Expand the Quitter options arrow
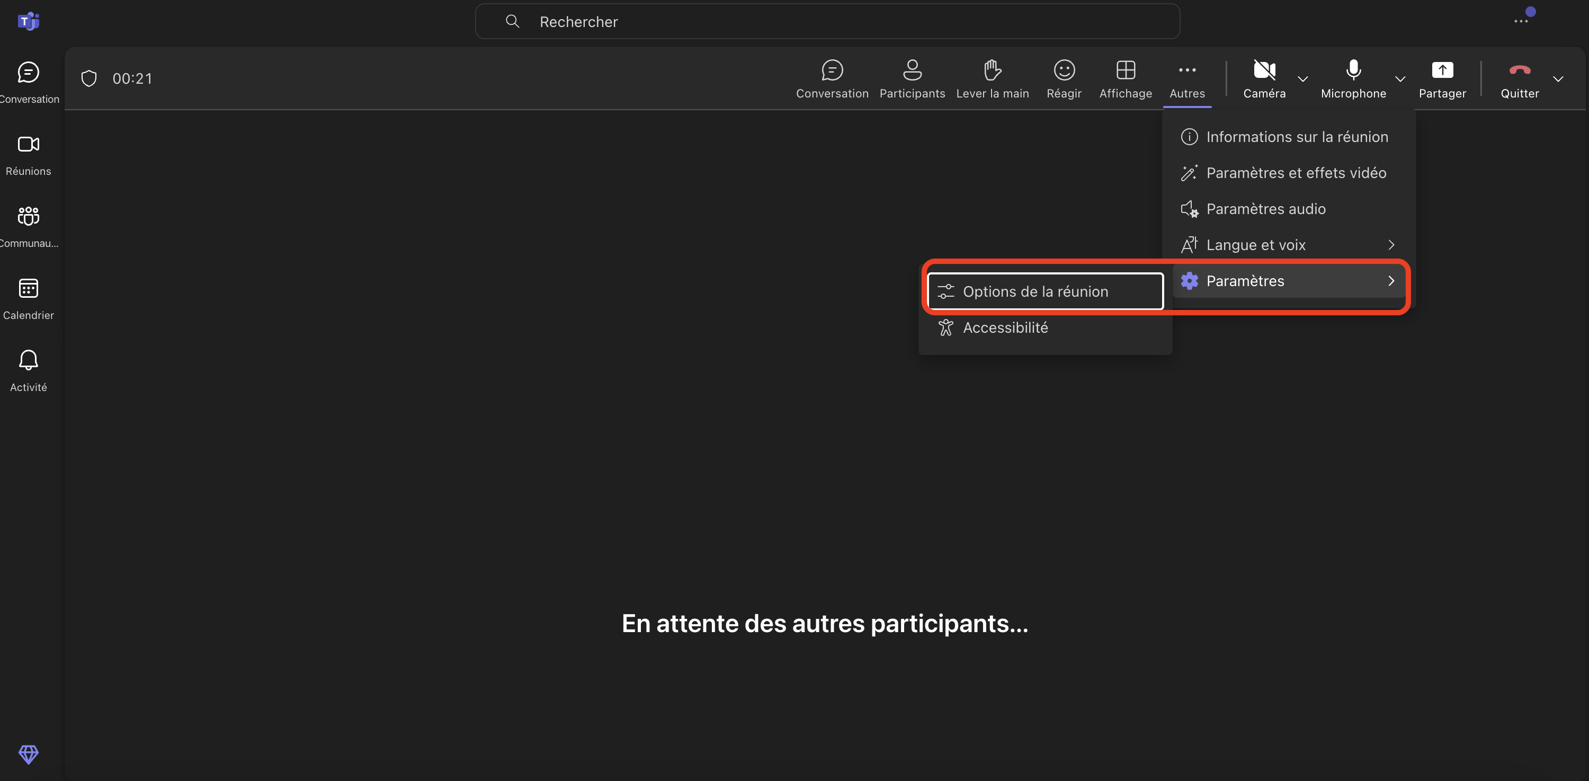 tap(1558, 79)
